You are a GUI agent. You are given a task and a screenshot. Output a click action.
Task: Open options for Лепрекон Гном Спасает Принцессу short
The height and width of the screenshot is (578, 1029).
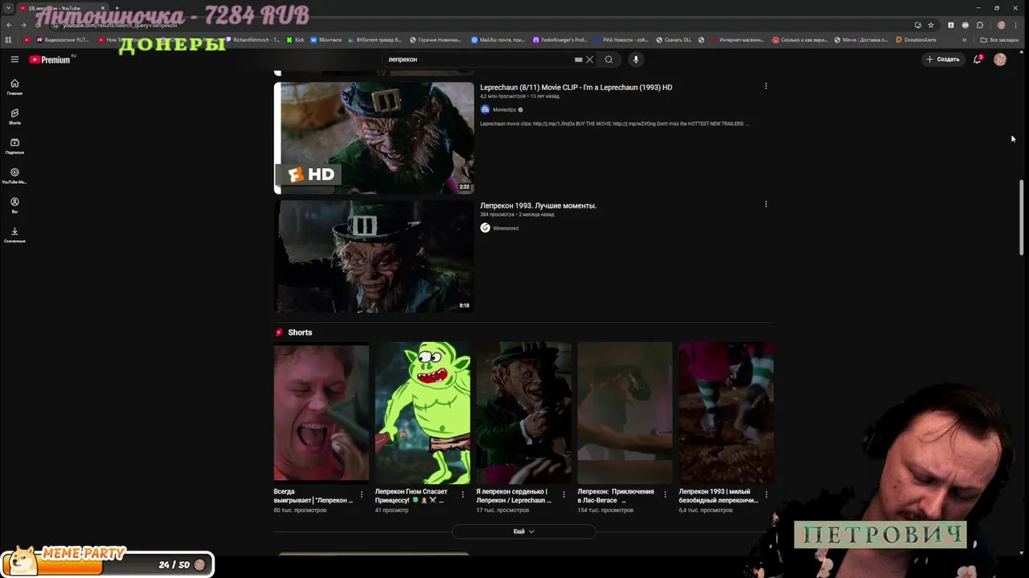point(462,495)
